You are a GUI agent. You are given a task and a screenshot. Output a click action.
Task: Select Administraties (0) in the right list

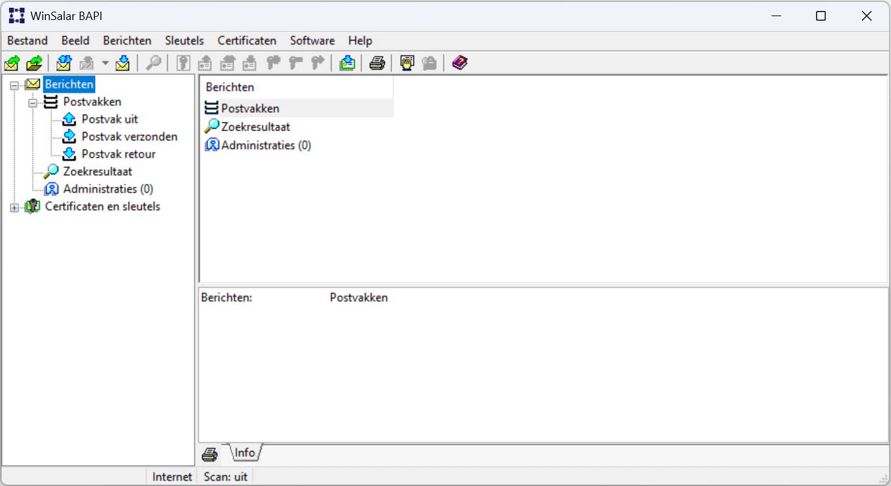(x=266, y=145)
